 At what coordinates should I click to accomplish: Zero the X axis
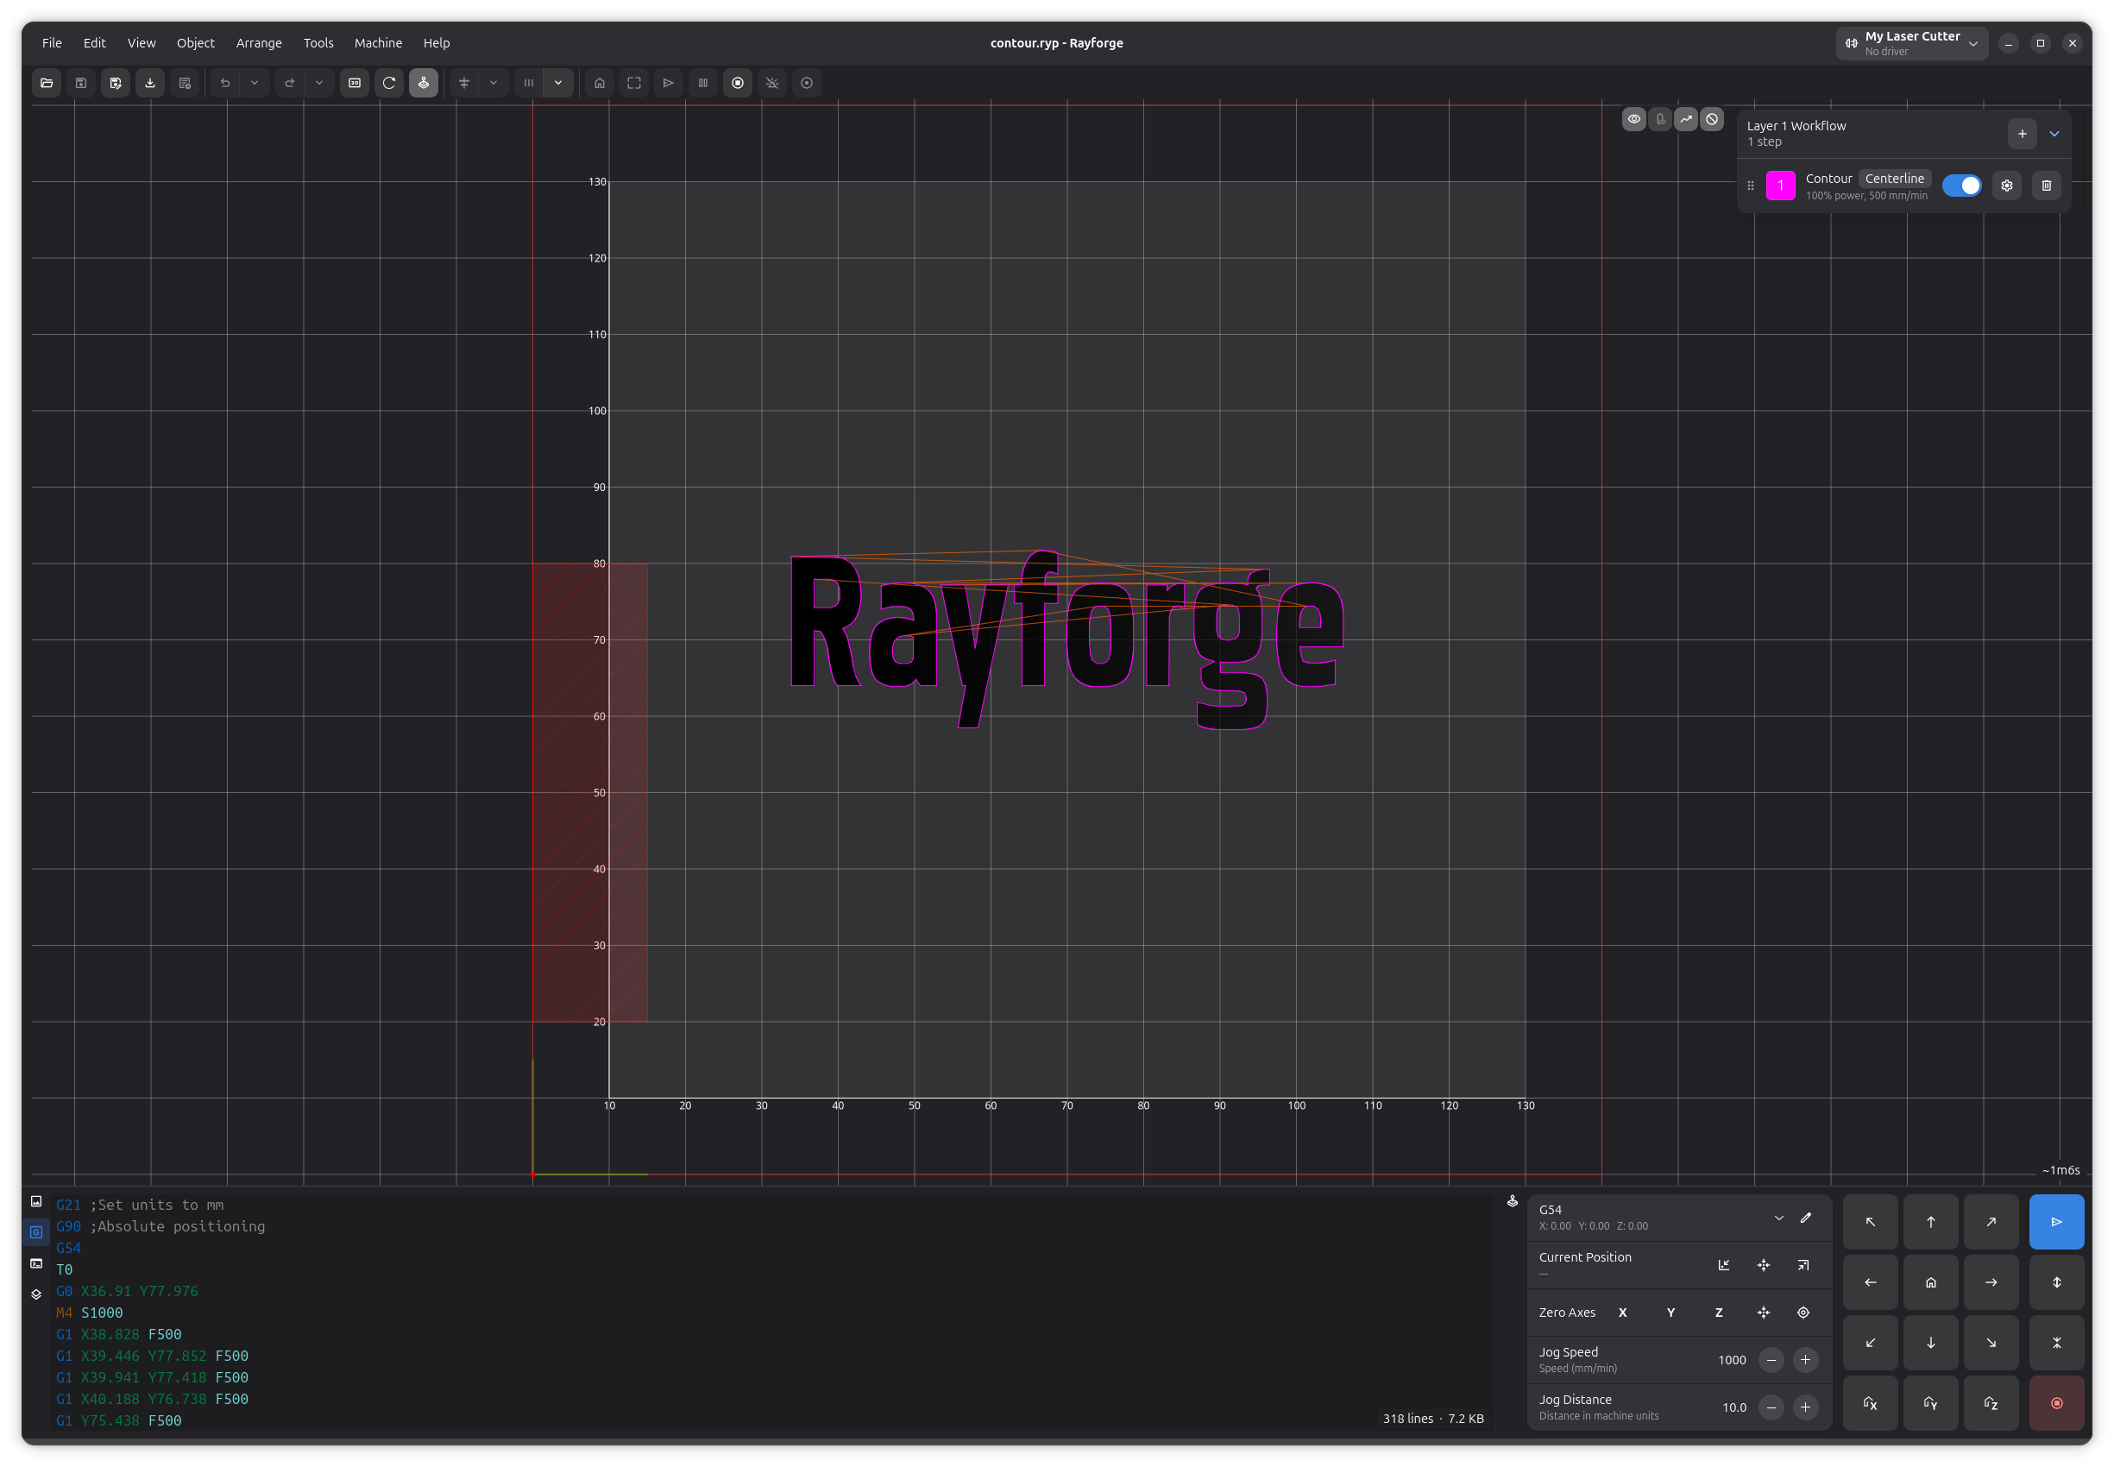(x=1622, y=1313)
